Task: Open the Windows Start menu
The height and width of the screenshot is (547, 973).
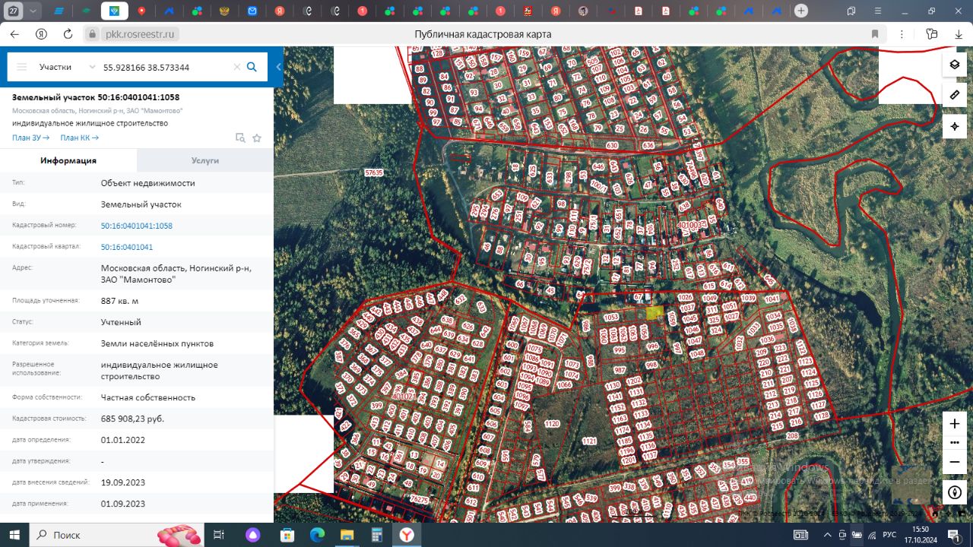Action: click(x=14, y=535)
